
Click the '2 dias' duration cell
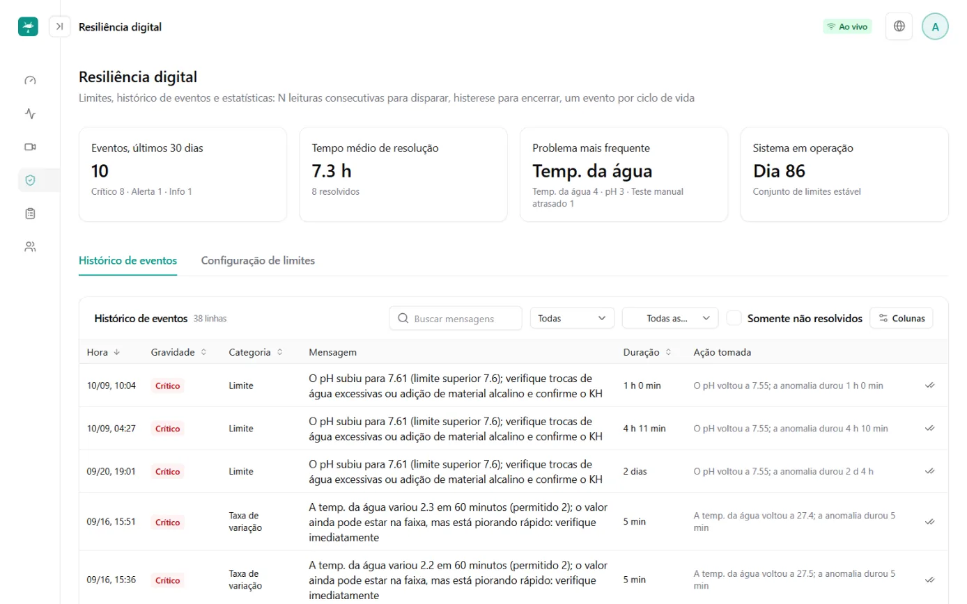[635, 471]
